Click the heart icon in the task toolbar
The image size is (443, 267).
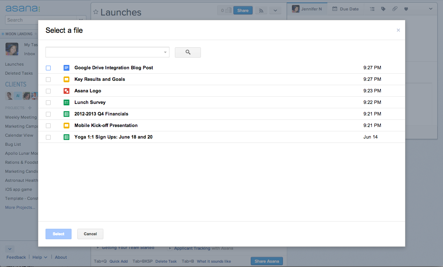[x=405, y=9]
